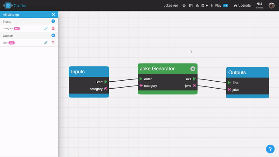Click the home icon in top bar
Screen dimensions: 279x157
[x=184, y=6]
